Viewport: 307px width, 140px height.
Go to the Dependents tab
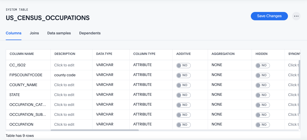90,33
